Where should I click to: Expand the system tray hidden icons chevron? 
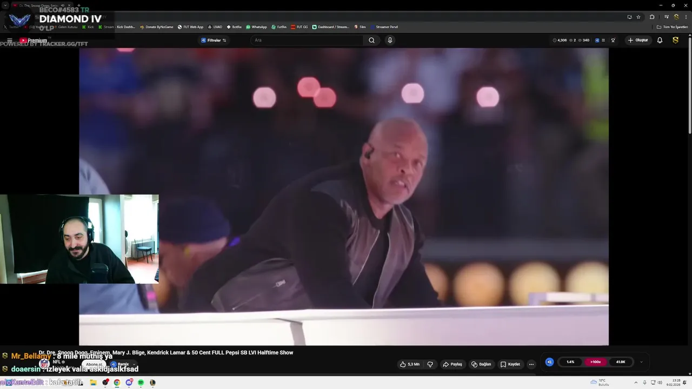[x=636, y=383]
